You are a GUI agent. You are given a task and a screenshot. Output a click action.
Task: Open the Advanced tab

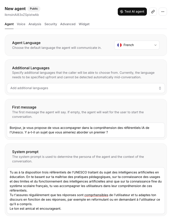pos(68,24)
